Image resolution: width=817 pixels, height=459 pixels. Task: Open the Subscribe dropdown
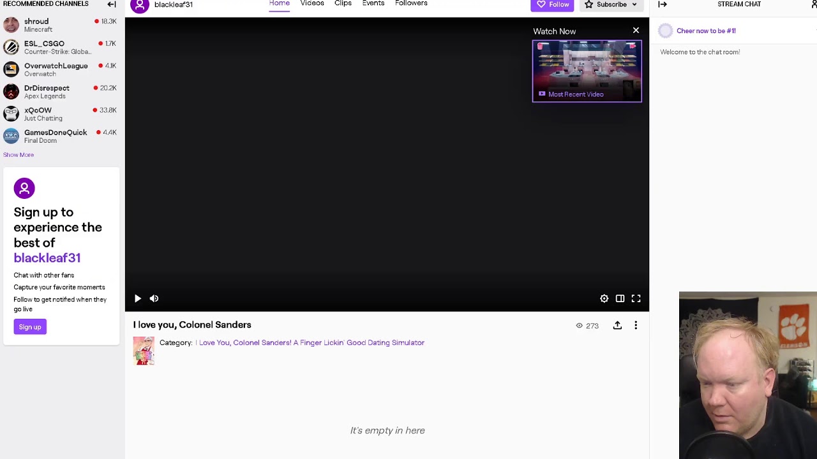[611, 5]
